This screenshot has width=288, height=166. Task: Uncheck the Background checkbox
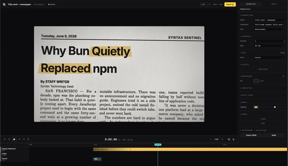(x=283, y=76)
